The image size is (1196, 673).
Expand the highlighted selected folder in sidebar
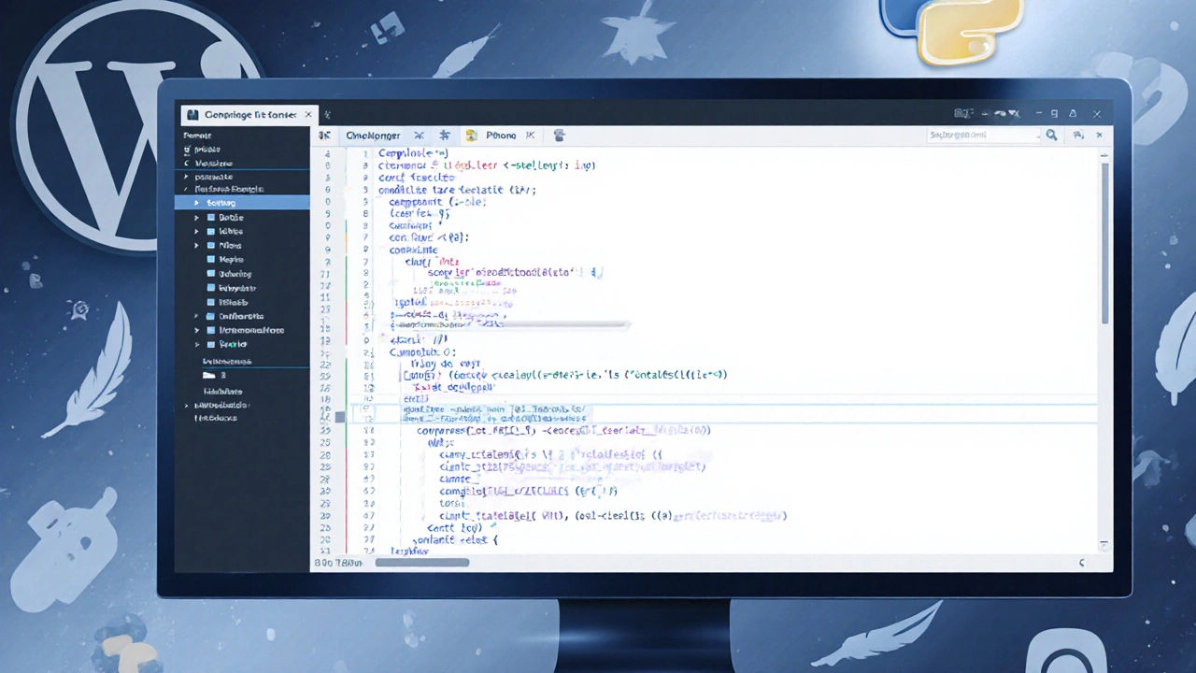196,203
